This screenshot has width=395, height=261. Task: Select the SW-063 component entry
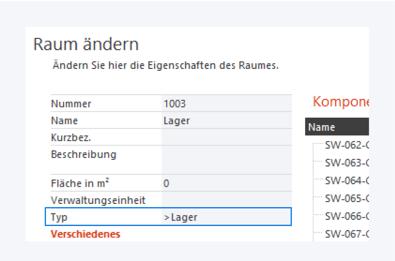347,163
